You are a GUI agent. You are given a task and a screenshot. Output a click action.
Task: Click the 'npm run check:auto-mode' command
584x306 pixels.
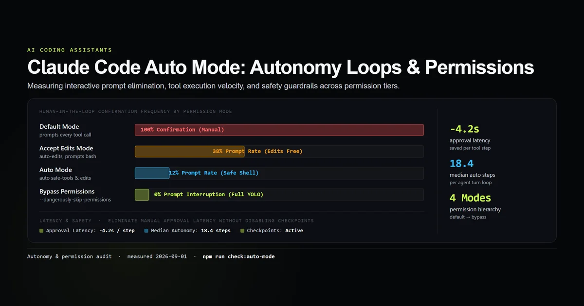(238, 256)
